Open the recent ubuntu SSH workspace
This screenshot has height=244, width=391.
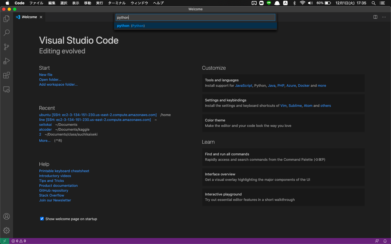point(98,115)
